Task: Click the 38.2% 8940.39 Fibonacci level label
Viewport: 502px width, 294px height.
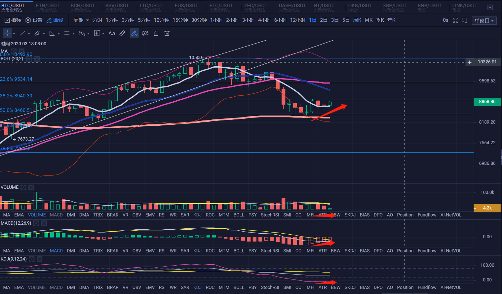Action: (16, 96)
